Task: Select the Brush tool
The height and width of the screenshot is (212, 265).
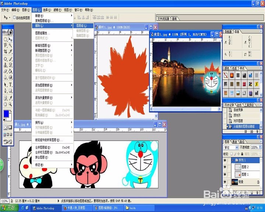Action: click(x=10, y=59)
